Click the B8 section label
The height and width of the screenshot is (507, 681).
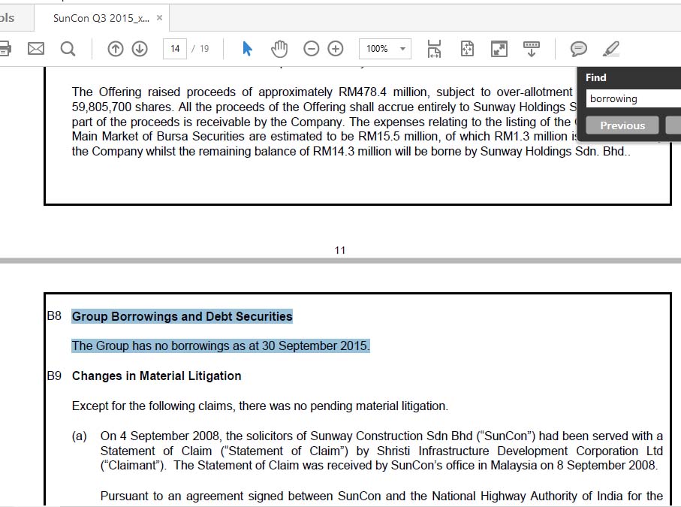pos(54,316)
